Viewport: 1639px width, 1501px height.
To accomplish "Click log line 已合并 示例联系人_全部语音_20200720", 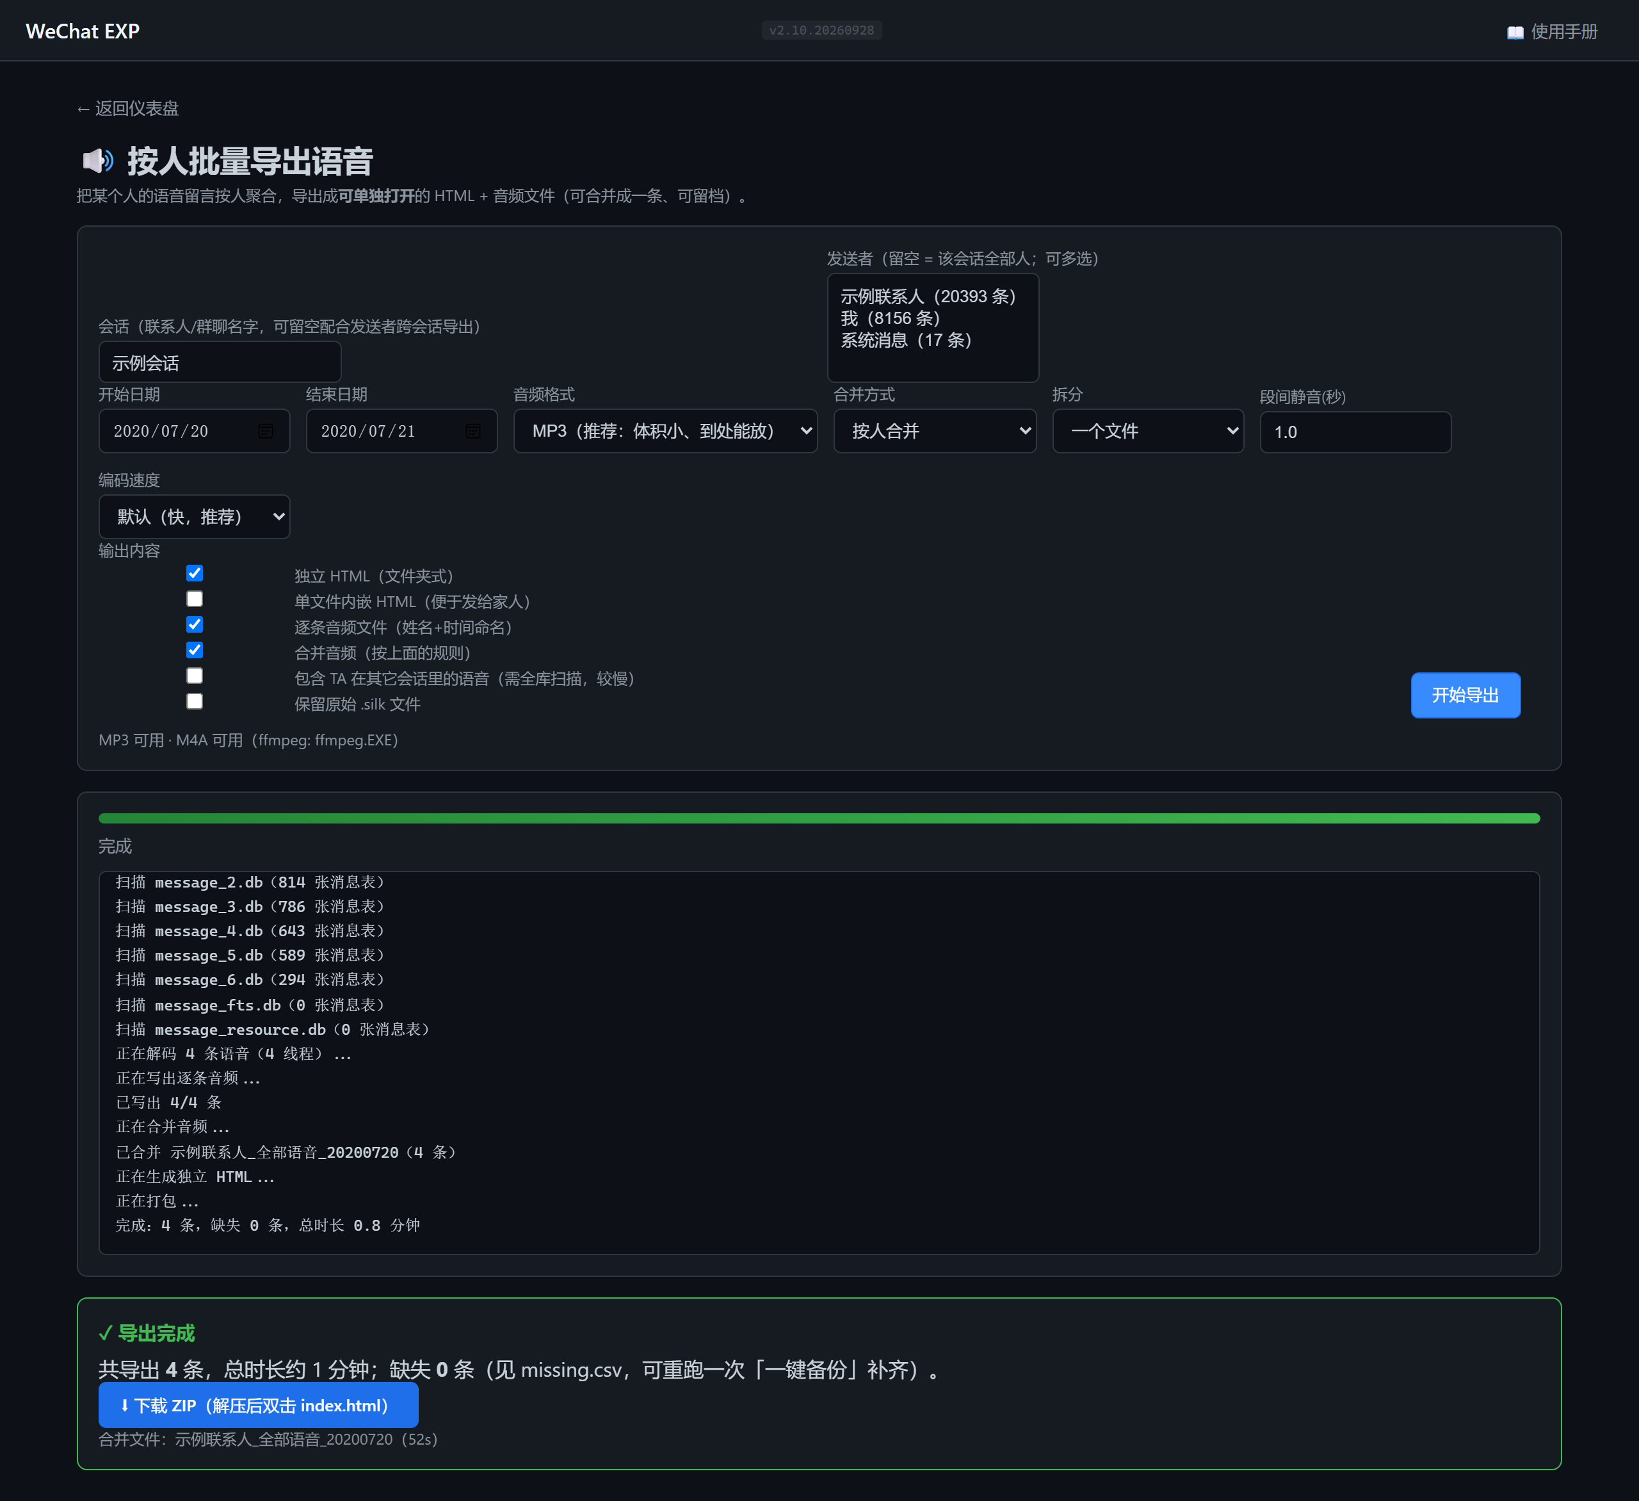I will point(286,1153).
